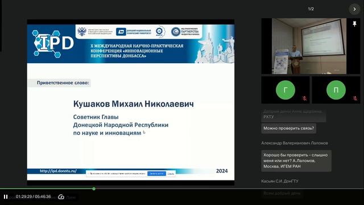Click the hide link in screen-sharing bar
Image resolution: width=364 pixels, height=205 pixels.
click(171, 174)
